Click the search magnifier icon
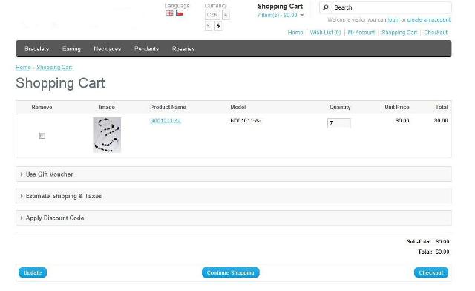Image resolution: width=475 pixels, height=291 pixels. [x=326, y=7]
